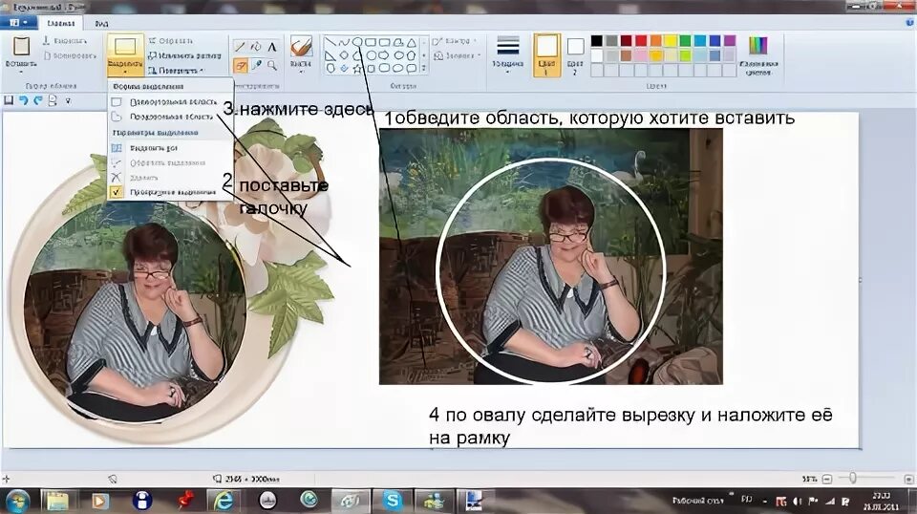The height and width of the screenshot is (514, 917).
Task: Select the Fill with color bucket tool
Action: (x=256, y=47)
